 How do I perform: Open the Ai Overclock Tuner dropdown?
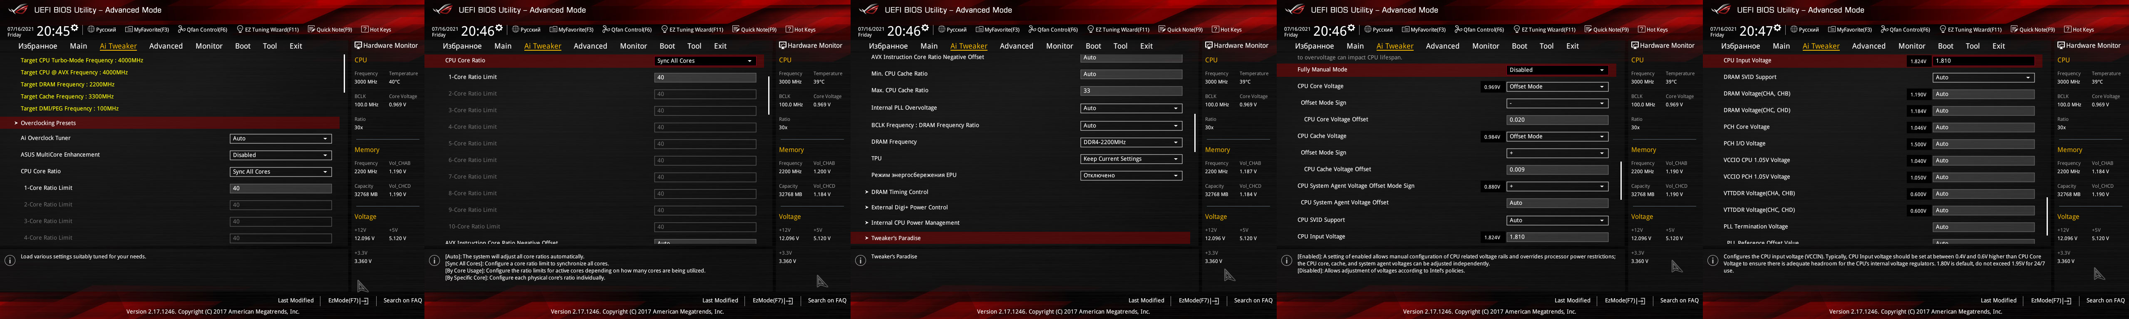click(280, 138)
